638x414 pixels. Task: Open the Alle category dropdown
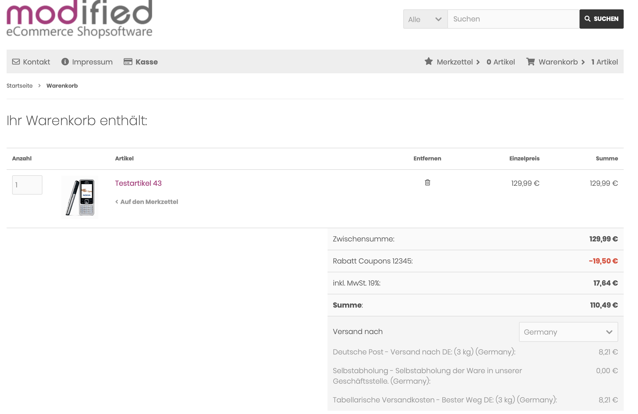tap(425, 19)
